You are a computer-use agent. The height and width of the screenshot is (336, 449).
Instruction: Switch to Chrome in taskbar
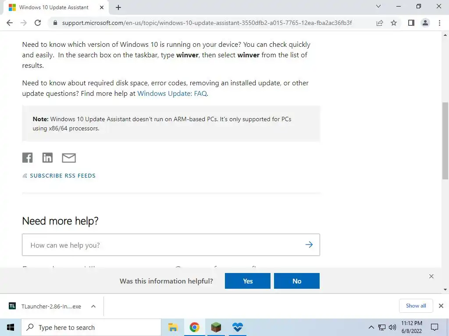click(194, 327)
